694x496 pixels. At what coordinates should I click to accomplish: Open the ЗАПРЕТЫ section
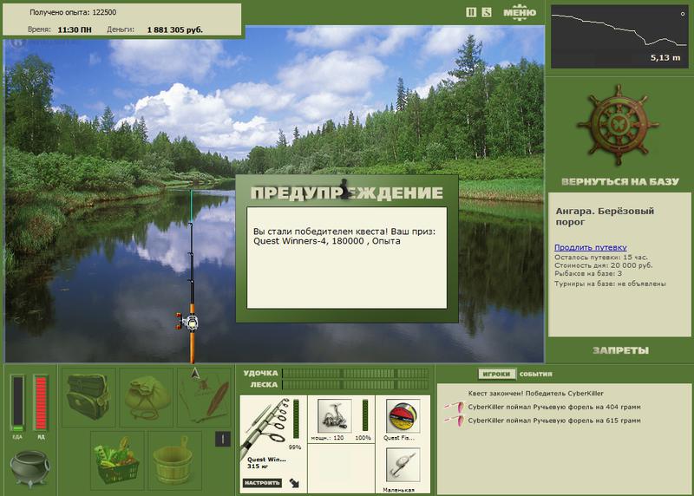click(x=620, y=350)
